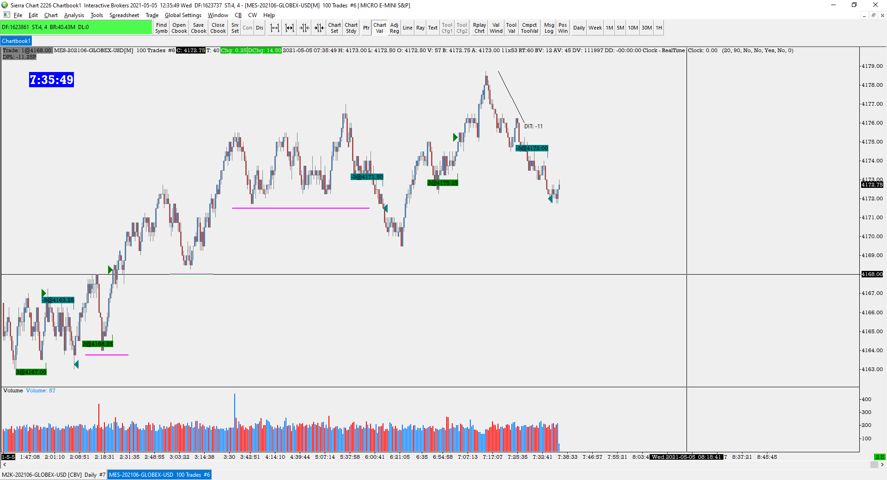The width and height of the screenshot is (887, 480).
Task: Open the Help menu
Action: pyautogui.click(x=269, y=15)
